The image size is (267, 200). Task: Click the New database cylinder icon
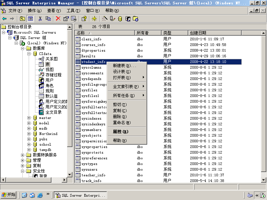(x=120, y=19)
